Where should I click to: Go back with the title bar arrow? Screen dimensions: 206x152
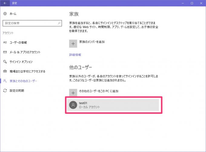tap(5, 3)
